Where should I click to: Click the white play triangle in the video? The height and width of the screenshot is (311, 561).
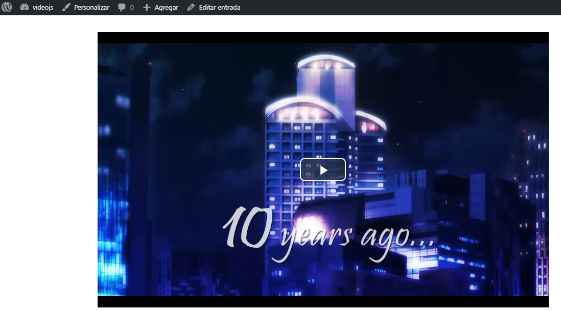pyautogui.click(x=323, y=170)
